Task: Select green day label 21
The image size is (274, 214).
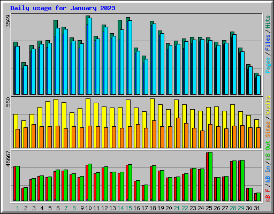Action: [177, 208]
